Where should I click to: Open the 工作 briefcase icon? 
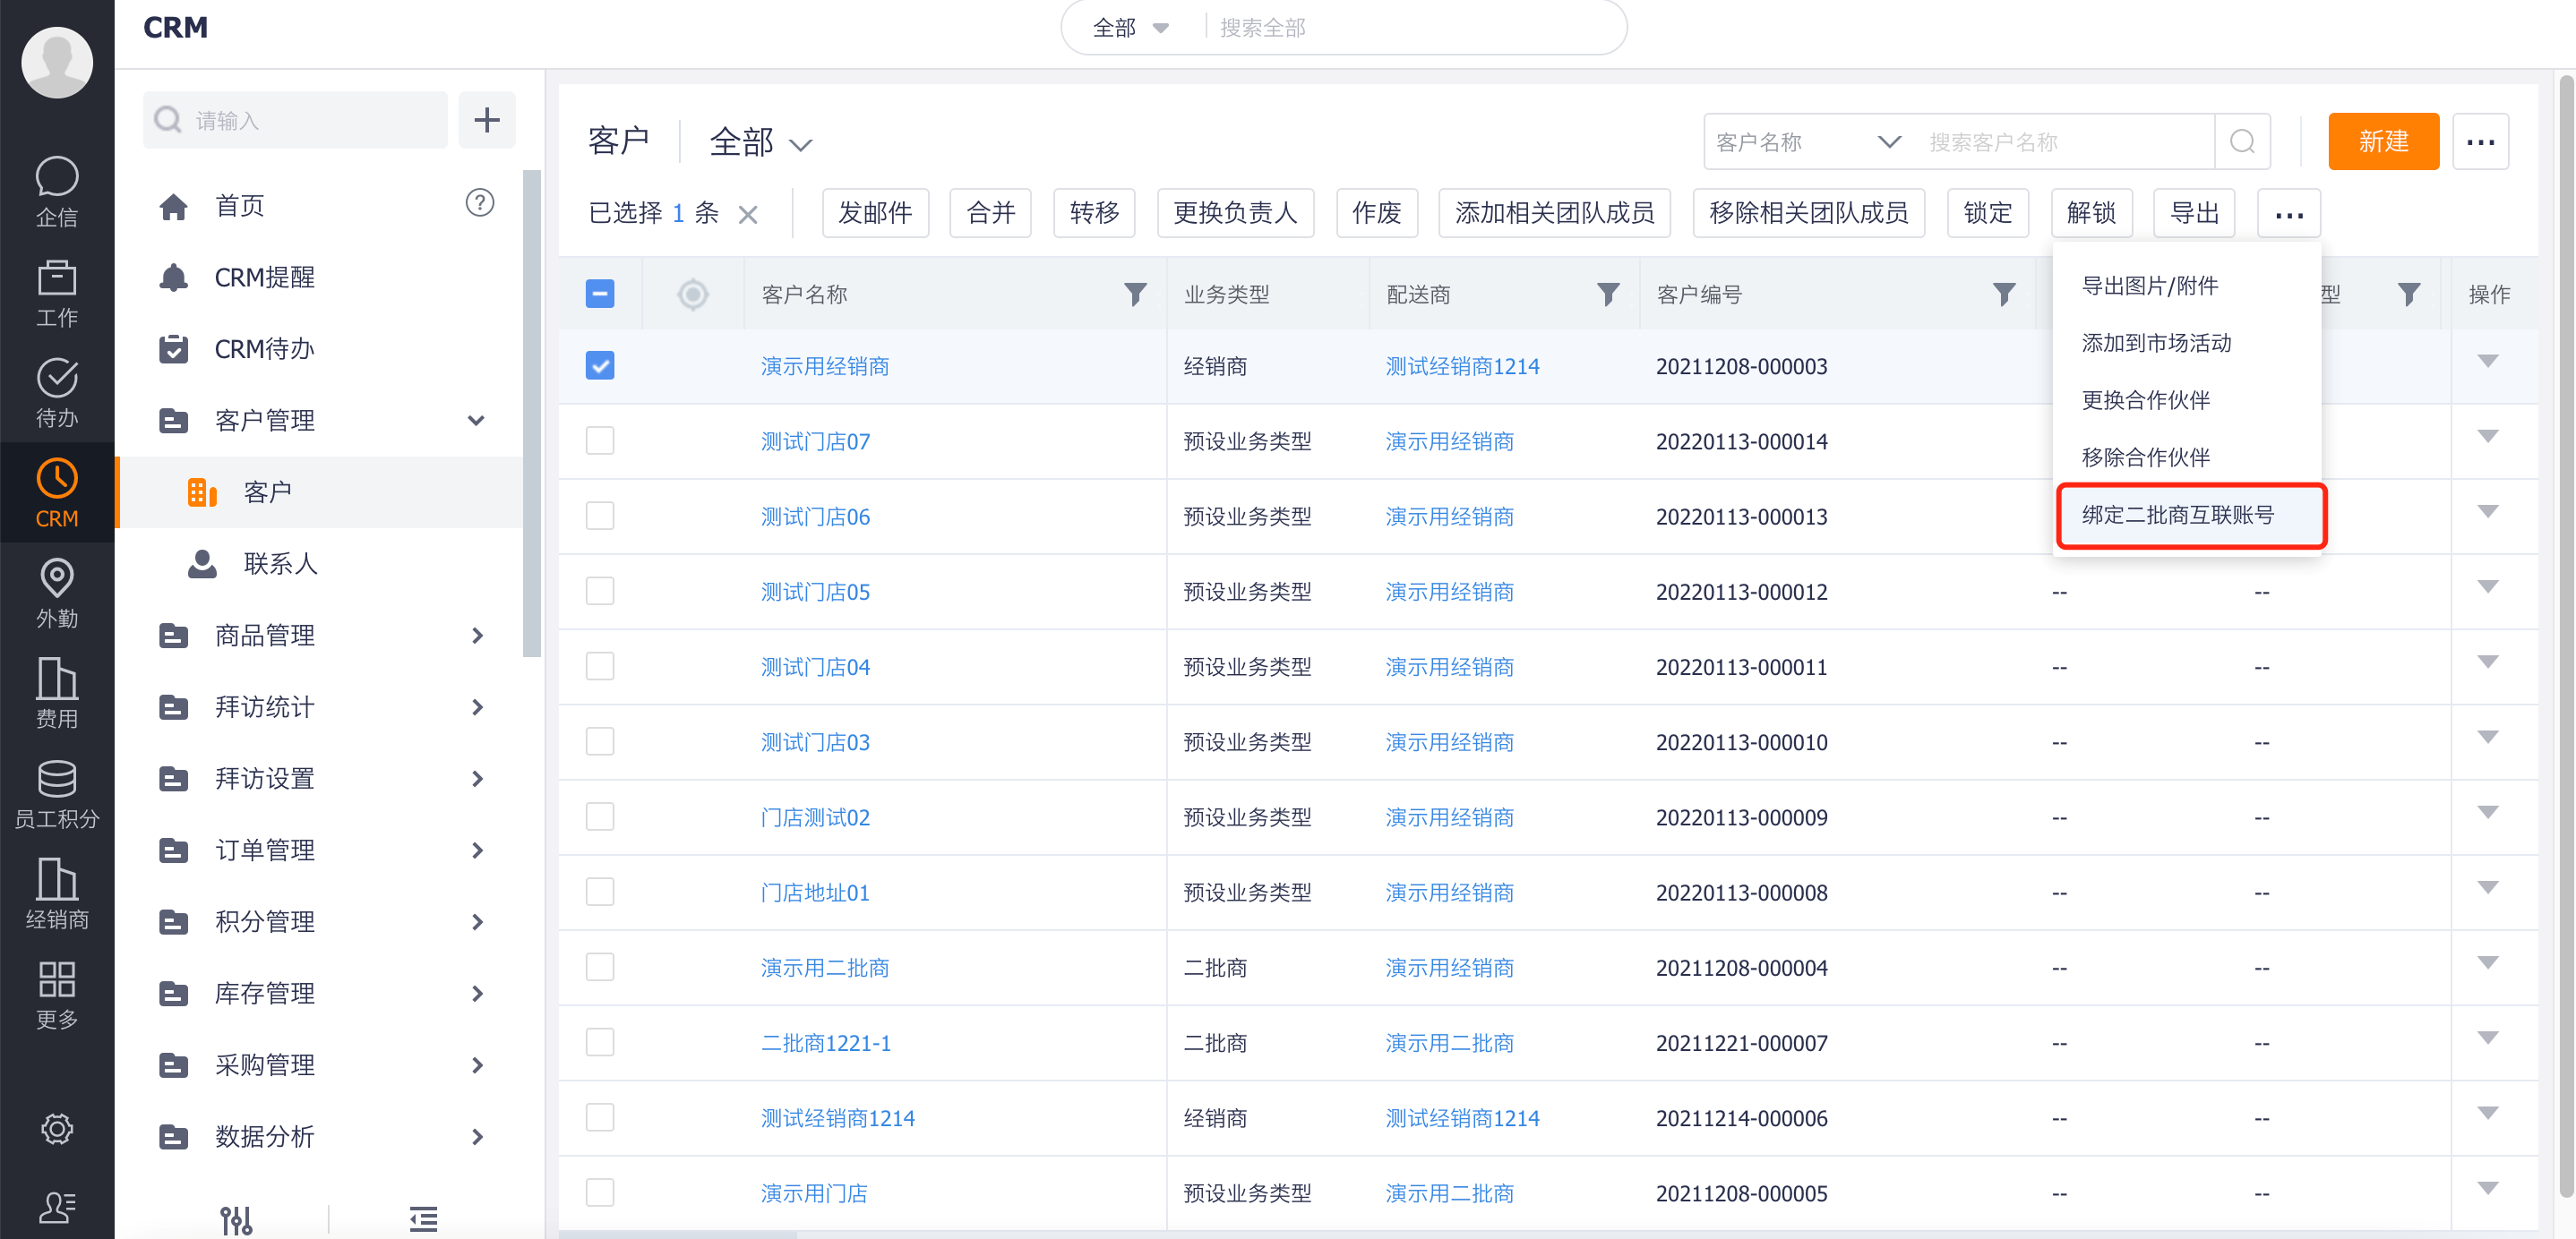tap(57, 293)
